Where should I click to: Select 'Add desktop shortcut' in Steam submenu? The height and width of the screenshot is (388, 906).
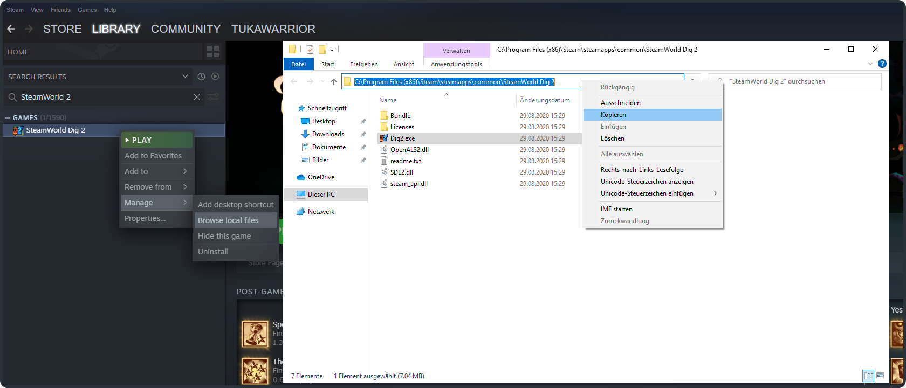click(236, 205)
